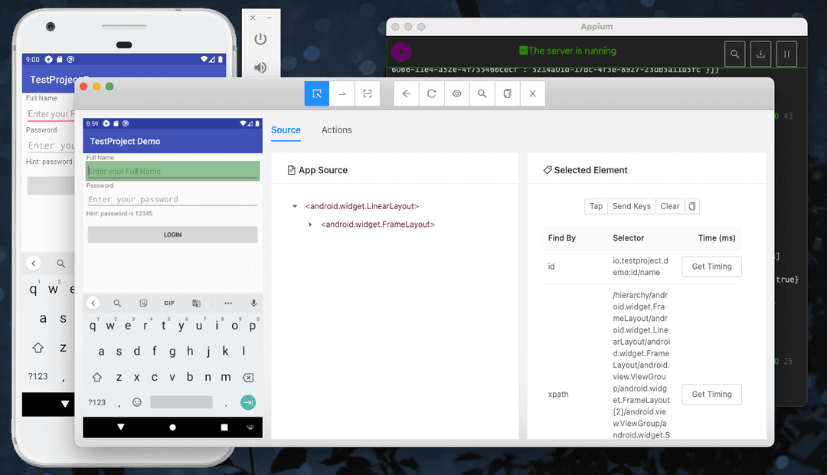Refresh the app source and screenshot
Viewport: 827px width, 475px height.
(x=432, y=93)
